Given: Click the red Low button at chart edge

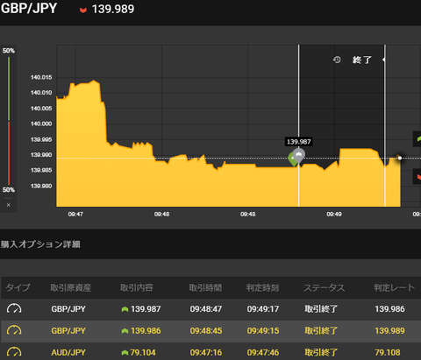Looking at the screenshot, I should [x=417, y=176].
